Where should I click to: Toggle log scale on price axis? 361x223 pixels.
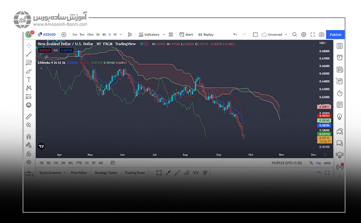(319, 163)
